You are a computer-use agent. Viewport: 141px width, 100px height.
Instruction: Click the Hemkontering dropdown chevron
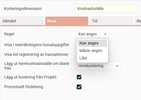click(x=117, y=66)
